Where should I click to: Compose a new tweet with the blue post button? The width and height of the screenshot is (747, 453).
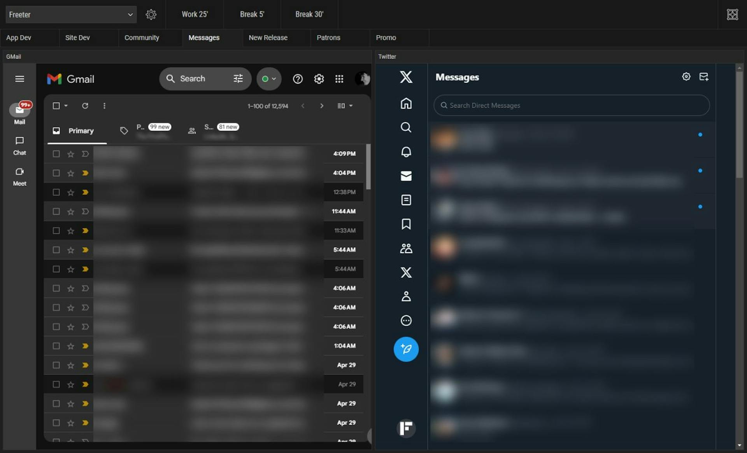(406, 349)
